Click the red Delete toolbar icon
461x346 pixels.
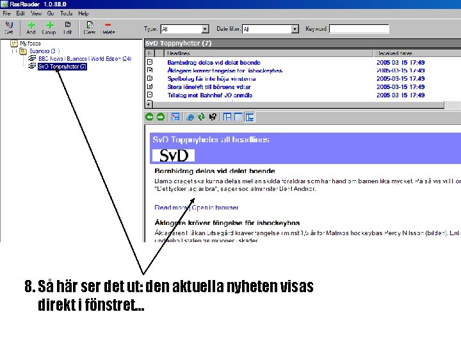[x=108, y=25]
